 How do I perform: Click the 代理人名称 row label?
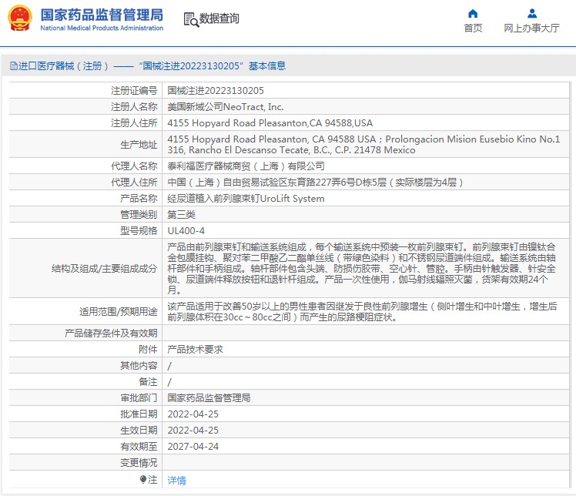pos(134,166)
